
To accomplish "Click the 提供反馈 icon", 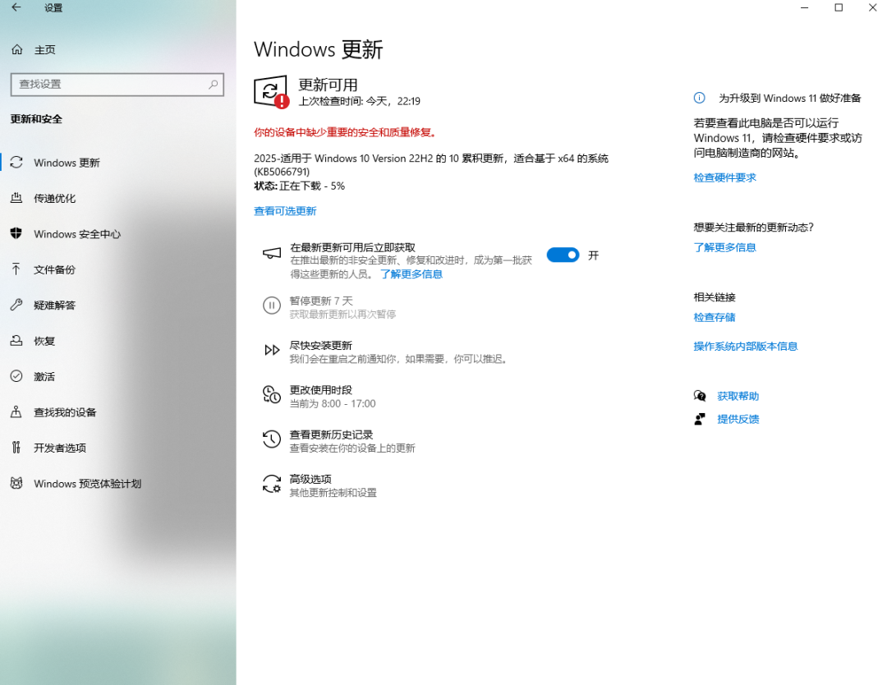I will (700, 419).
